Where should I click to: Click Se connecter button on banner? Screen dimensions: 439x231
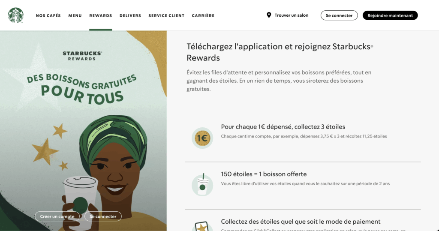[x=103, y=216]
